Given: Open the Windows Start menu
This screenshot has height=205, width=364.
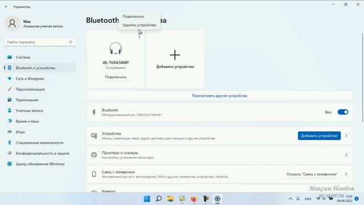Looking at the screenshot, I should [x=147, y=199].
